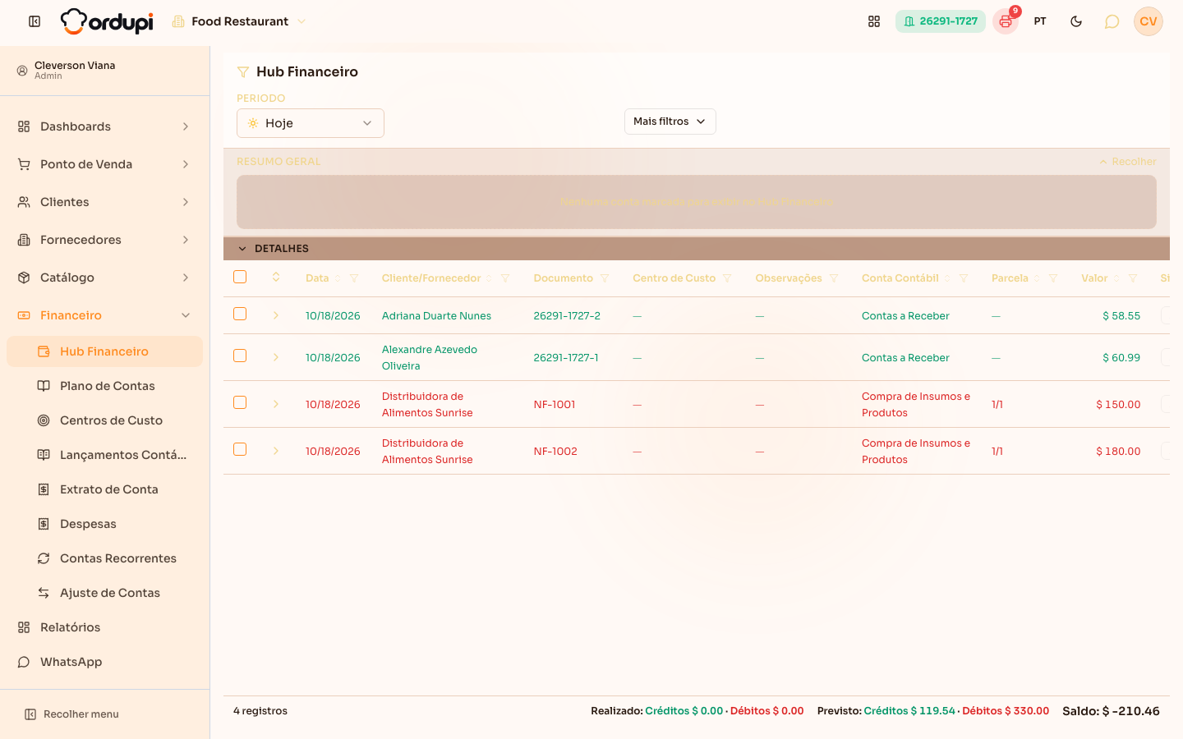The height and width of the screenshot is (739, 1183).
Task: Change language via PT button
Action: coord(1040,21)
